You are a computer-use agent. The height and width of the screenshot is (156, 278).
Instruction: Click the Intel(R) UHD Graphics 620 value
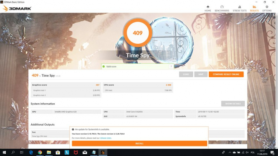click(x=66, y=112)
